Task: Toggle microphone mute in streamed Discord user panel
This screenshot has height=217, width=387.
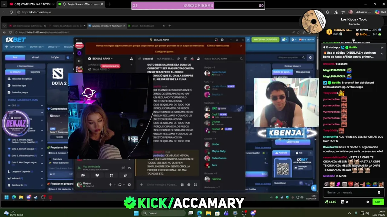Action: [x=110, y=185]
